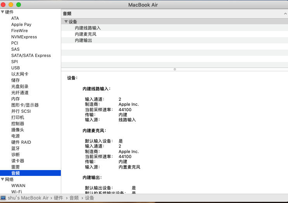Viewport: 288px width, 203px height.
Task: Select 以太网卡 in the sidebar
Action: tap(20, 74)
